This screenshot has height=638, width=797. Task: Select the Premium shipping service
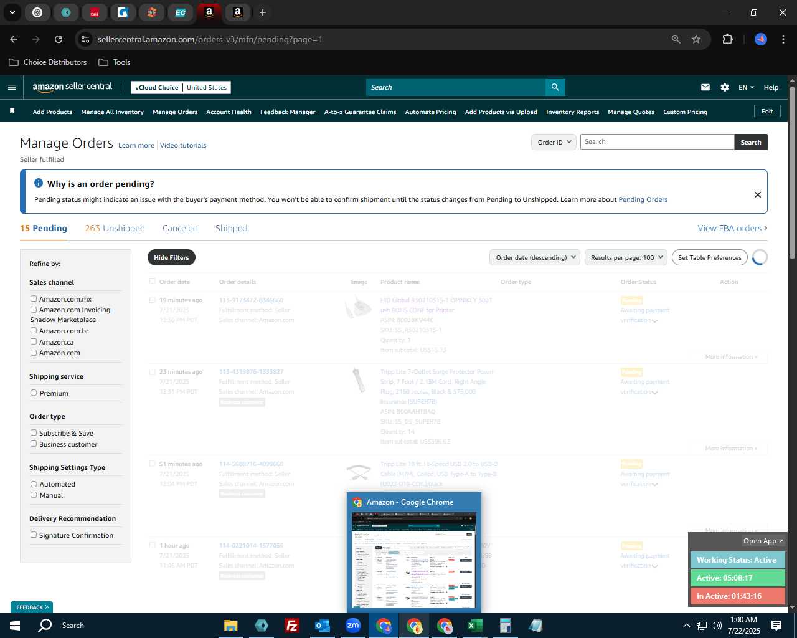click(34, 393)
